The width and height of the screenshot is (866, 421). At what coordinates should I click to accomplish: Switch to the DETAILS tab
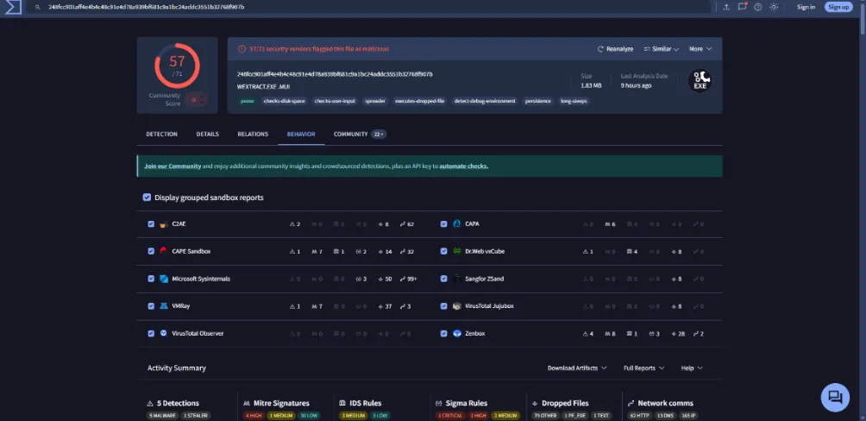coord(208,135)
